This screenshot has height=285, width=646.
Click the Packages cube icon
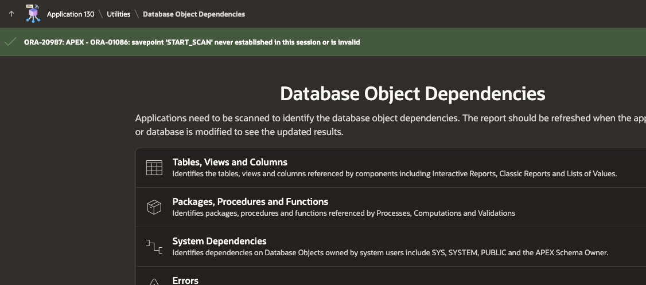(x=154, y=207)
